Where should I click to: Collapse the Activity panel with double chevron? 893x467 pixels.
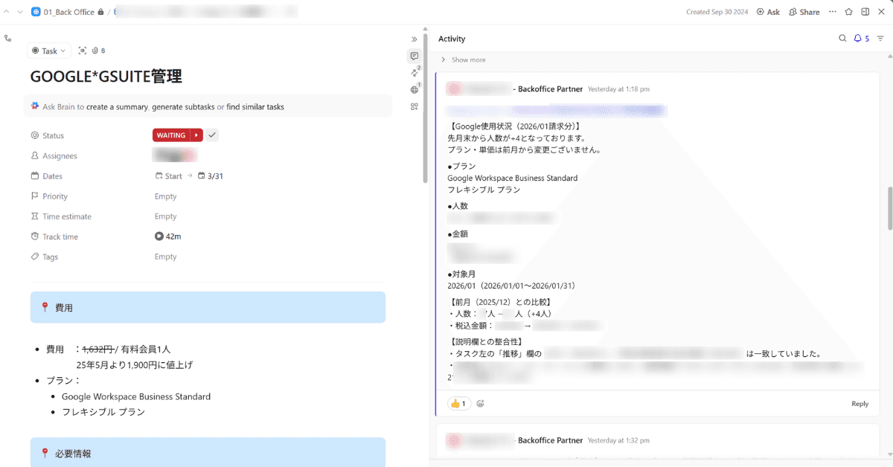(x=415, y=39)
